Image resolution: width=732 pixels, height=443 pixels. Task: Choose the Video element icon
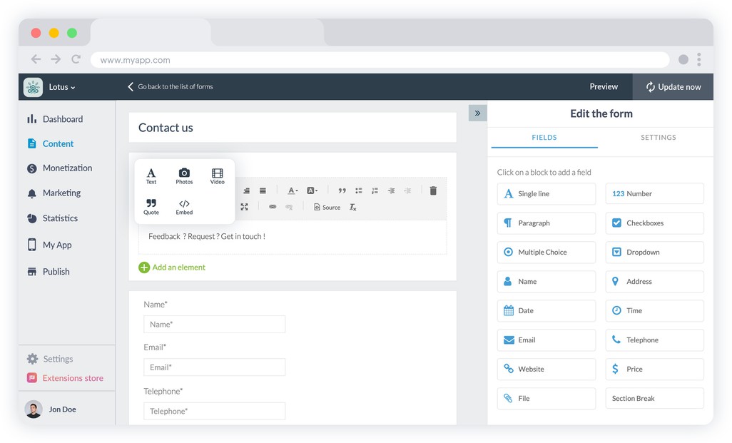click(x=217, y=175)
